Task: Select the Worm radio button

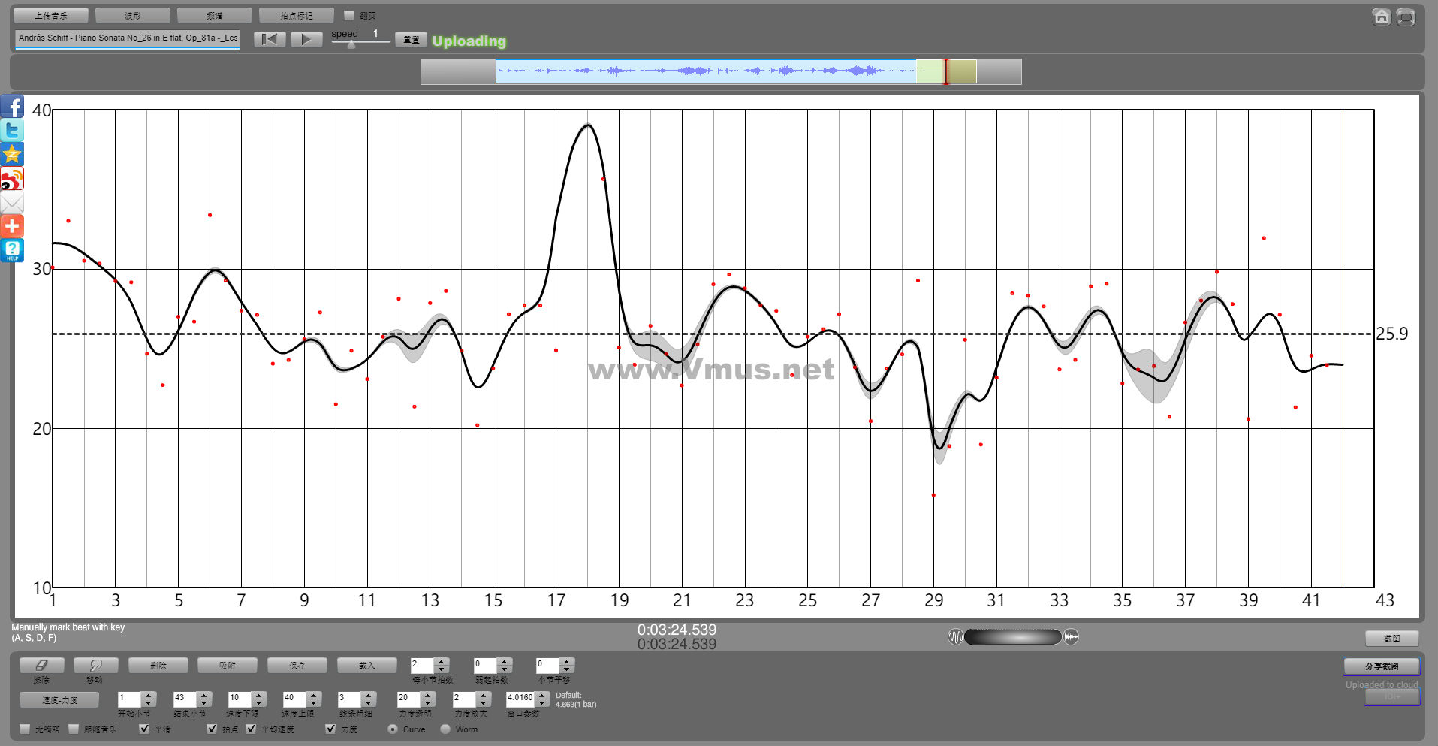Action: [x=445, y=729]
